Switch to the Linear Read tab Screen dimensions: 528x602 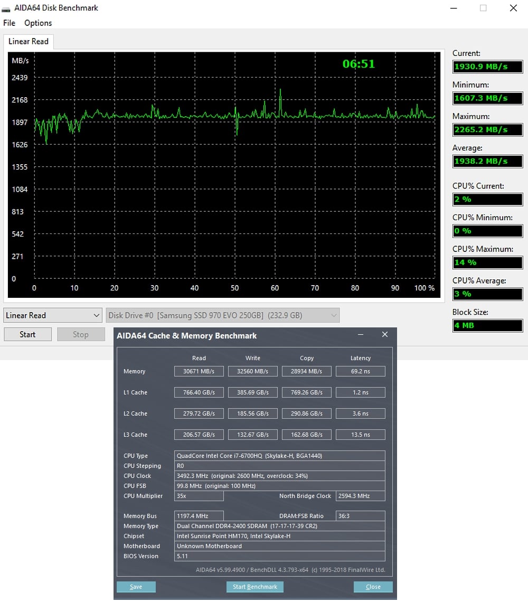click(29, 42)
